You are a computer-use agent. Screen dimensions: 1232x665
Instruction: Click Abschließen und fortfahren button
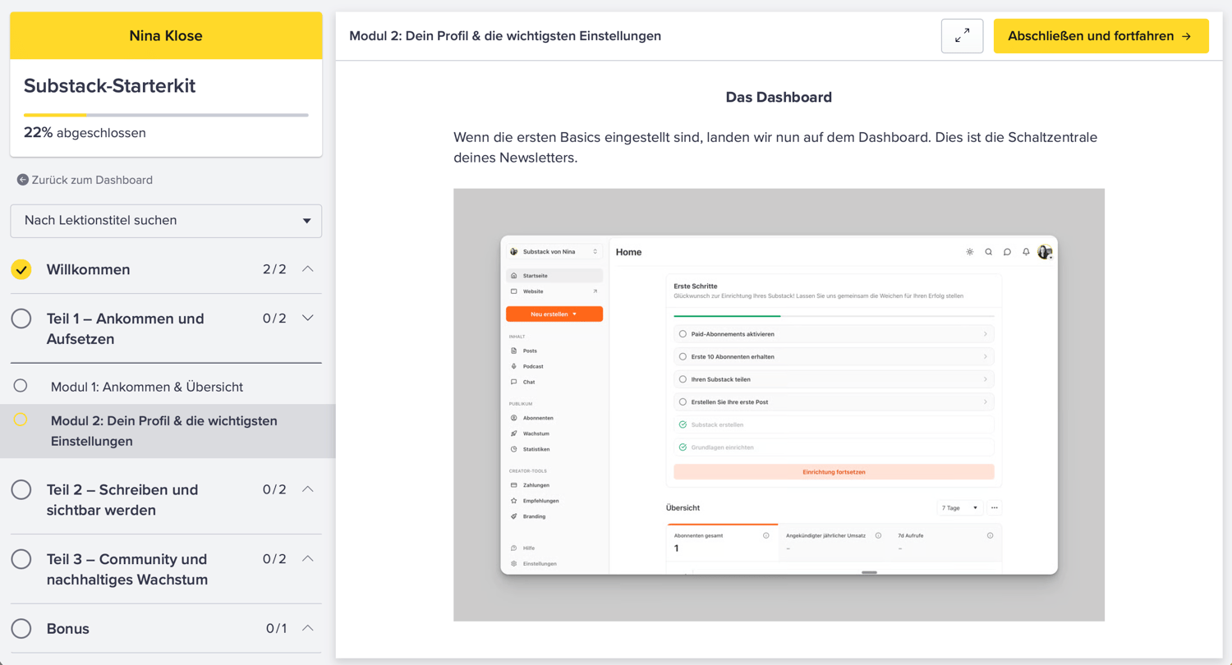coord(1101,36)
